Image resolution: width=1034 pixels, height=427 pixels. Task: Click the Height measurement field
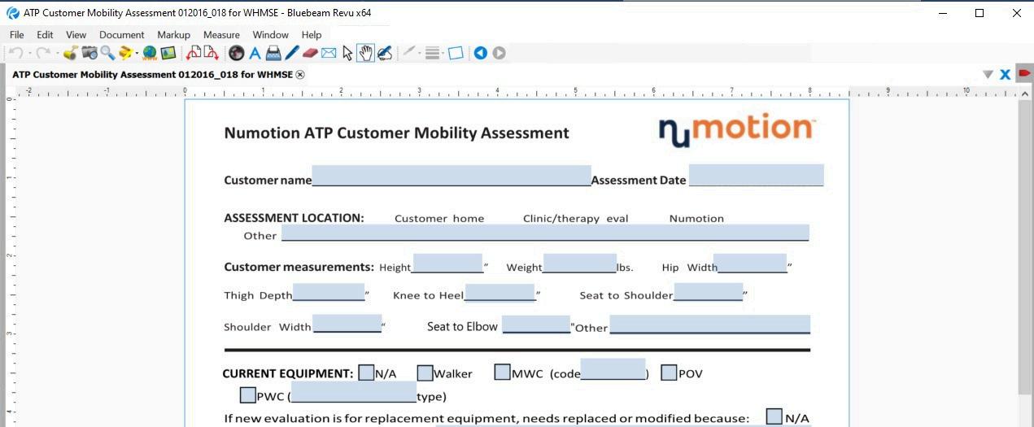[x=447, y=264]
